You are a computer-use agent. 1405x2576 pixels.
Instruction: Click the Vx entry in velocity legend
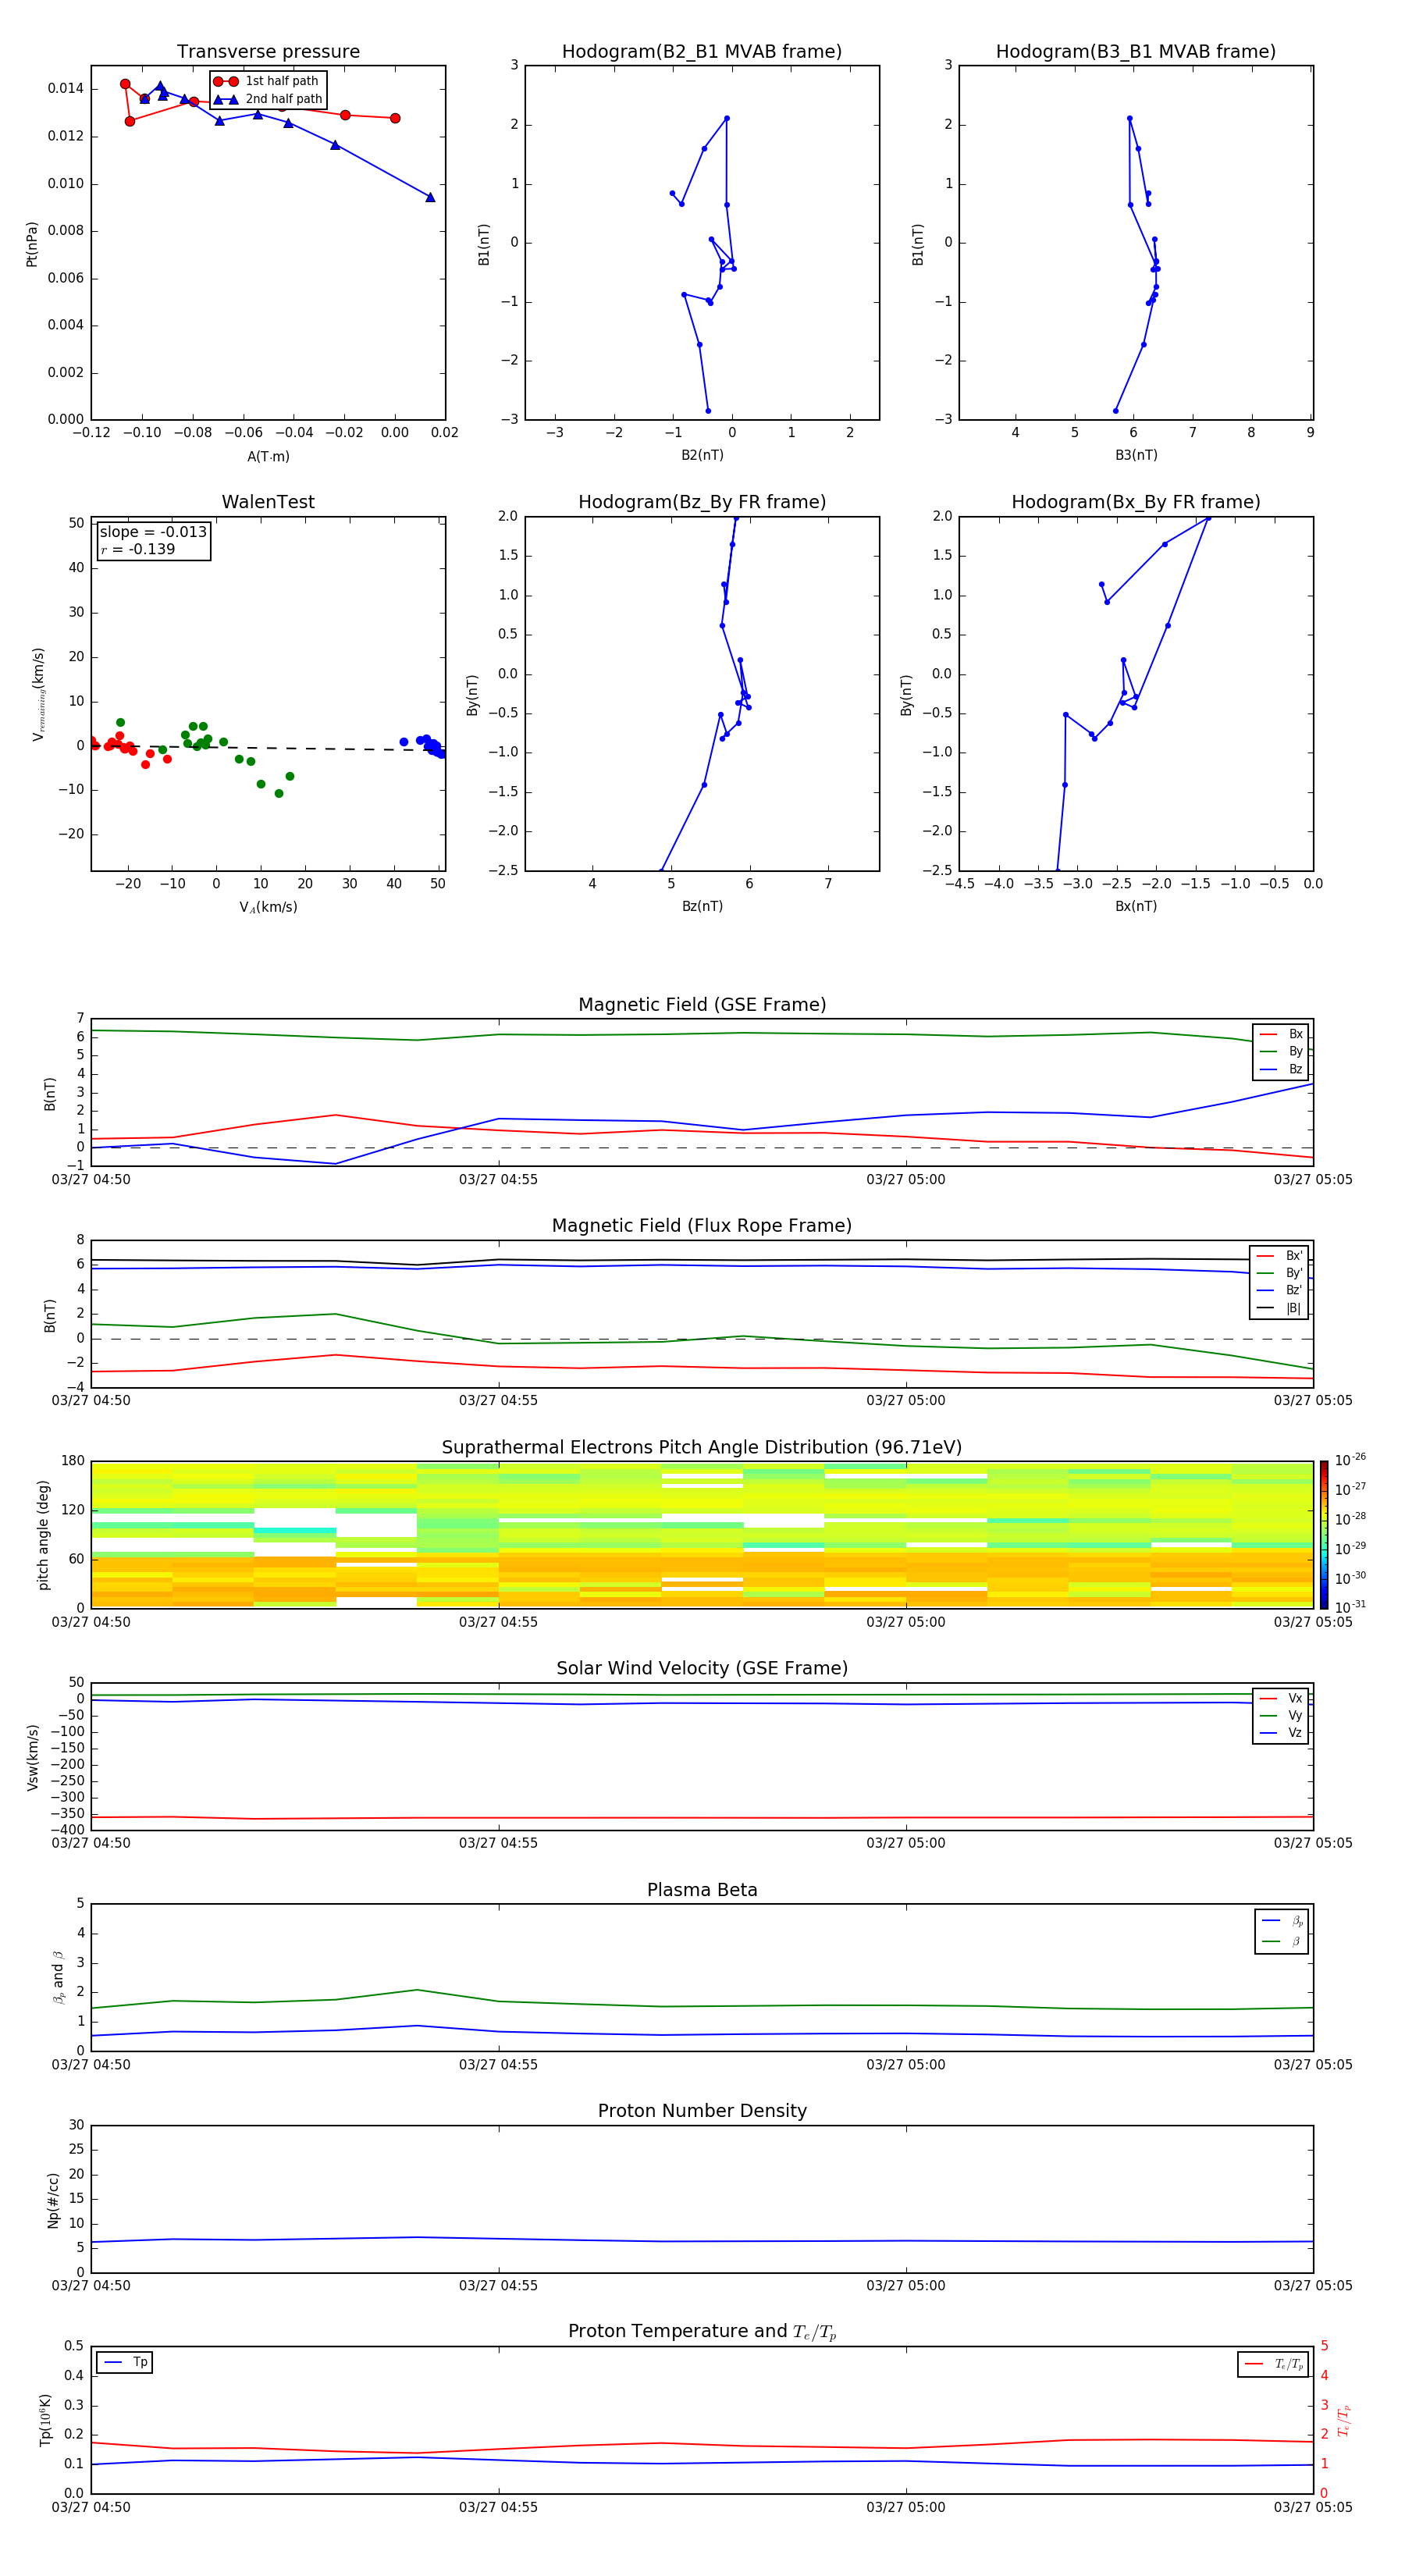[x=1281, y=1698]
